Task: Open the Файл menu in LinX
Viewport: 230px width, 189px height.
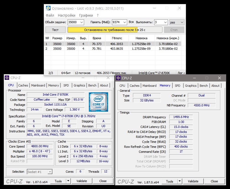Action: [x=50, y=15]
